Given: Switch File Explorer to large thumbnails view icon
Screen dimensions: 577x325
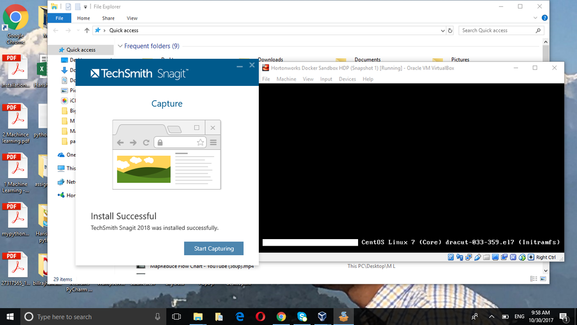Looking at the screenshot, I should point(543,279).
